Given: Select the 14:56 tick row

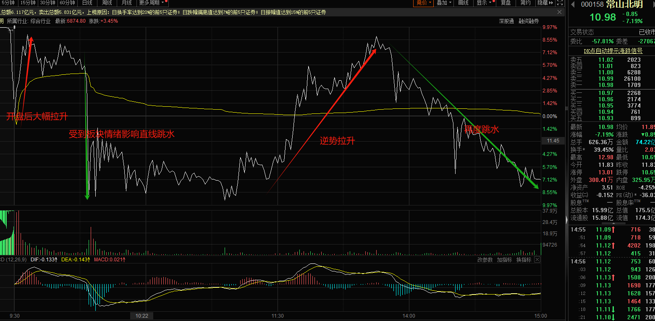Looking at the screenshot, I should click(612, 261).
